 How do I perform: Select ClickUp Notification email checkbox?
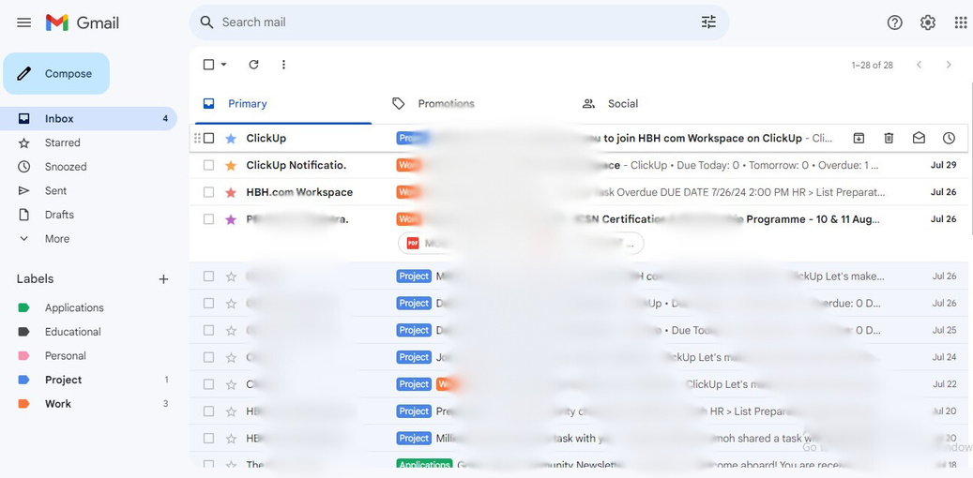[208, 166]
